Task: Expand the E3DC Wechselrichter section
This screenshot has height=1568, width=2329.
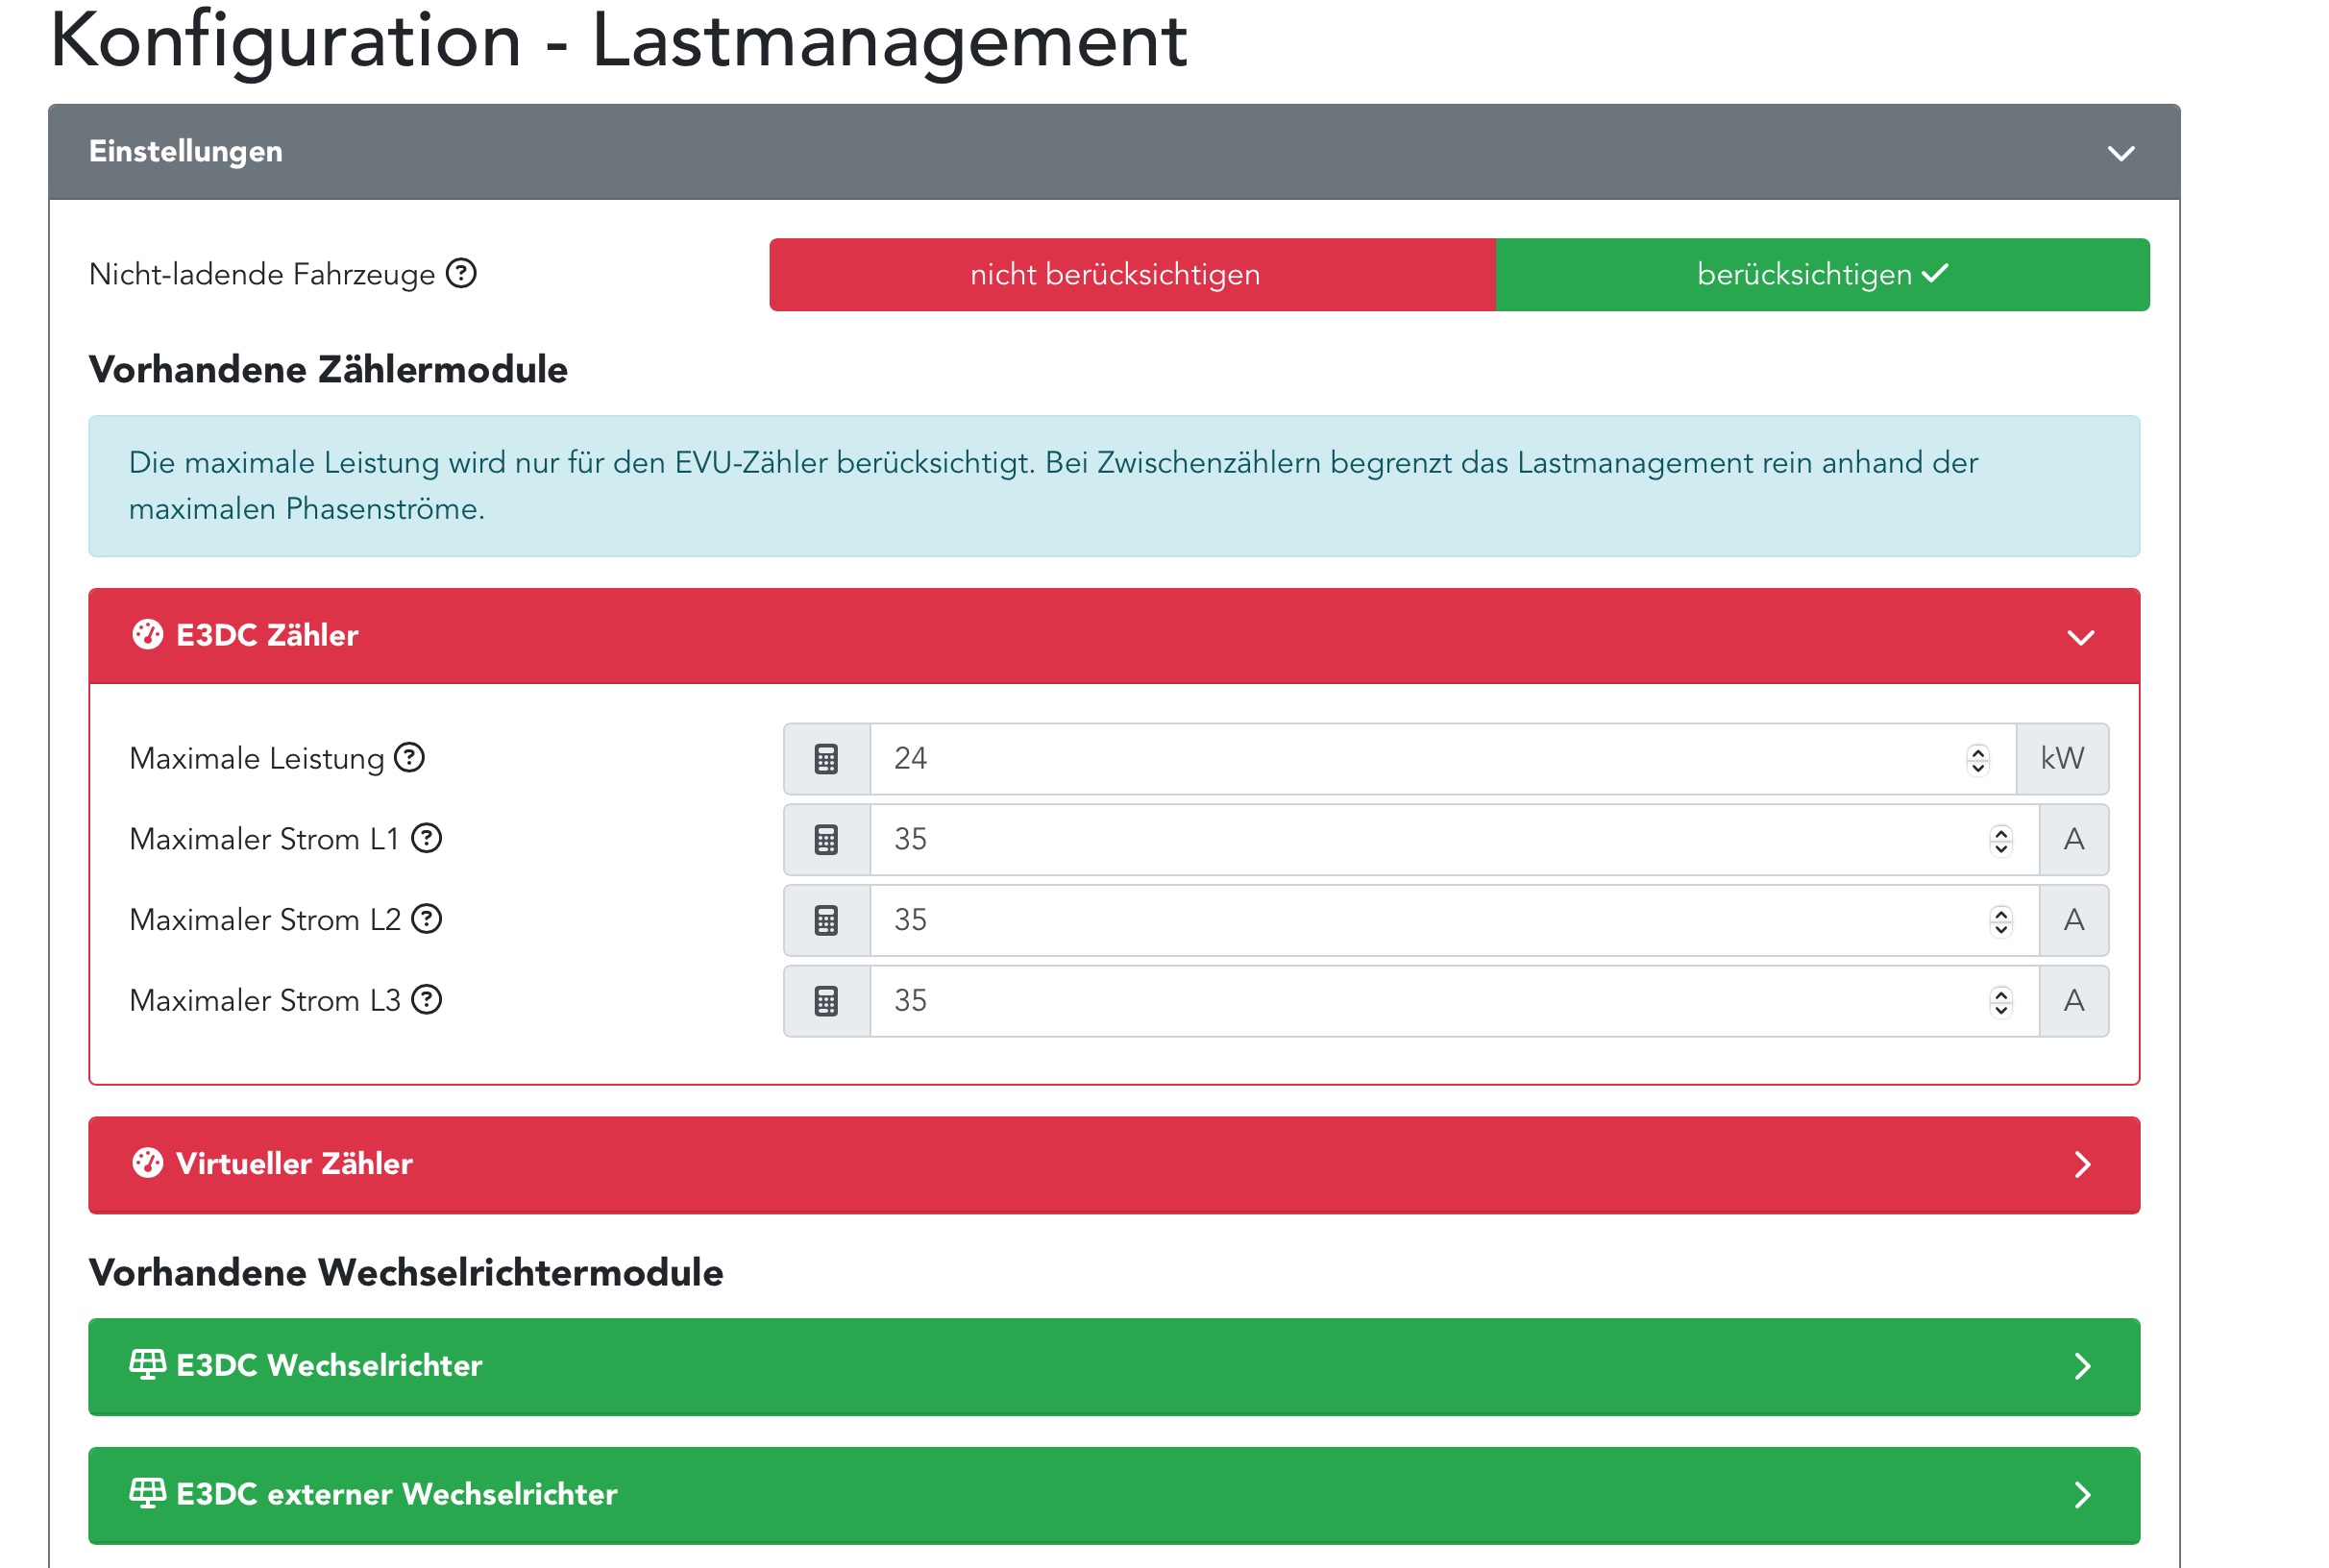Action: (2082, 1367)
